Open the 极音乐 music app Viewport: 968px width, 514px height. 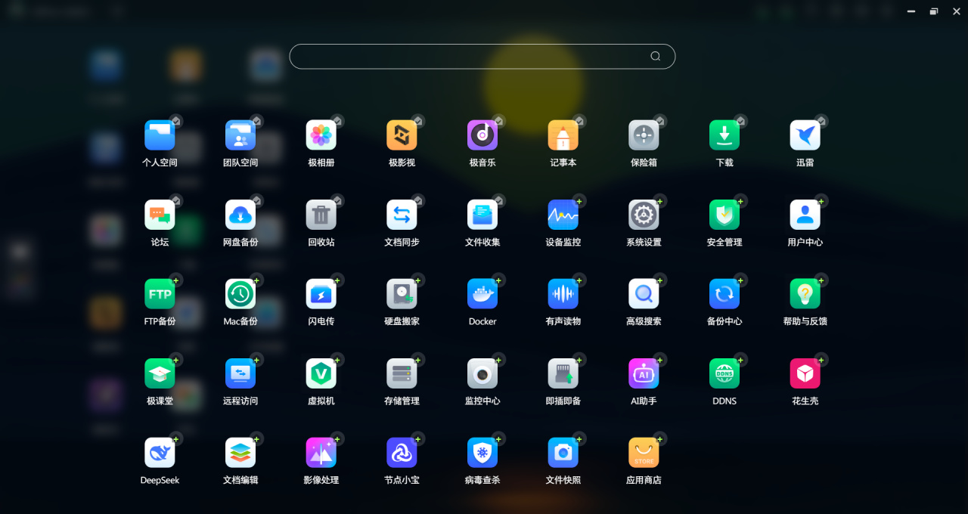[x=482, y=135]
